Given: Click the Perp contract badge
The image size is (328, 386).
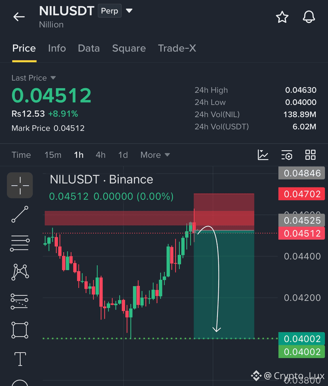Looking at the screenshot, I should pyautogui.click(x=110, y=11).
